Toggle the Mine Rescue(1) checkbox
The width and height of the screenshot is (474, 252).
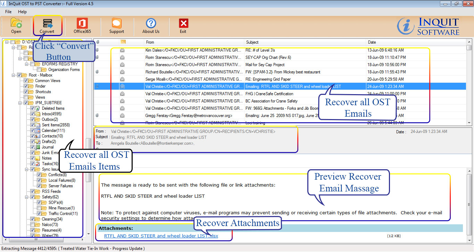[x=39, y=208]
